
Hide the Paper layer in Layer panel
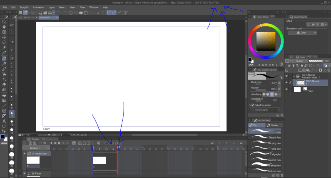(286, 90)
